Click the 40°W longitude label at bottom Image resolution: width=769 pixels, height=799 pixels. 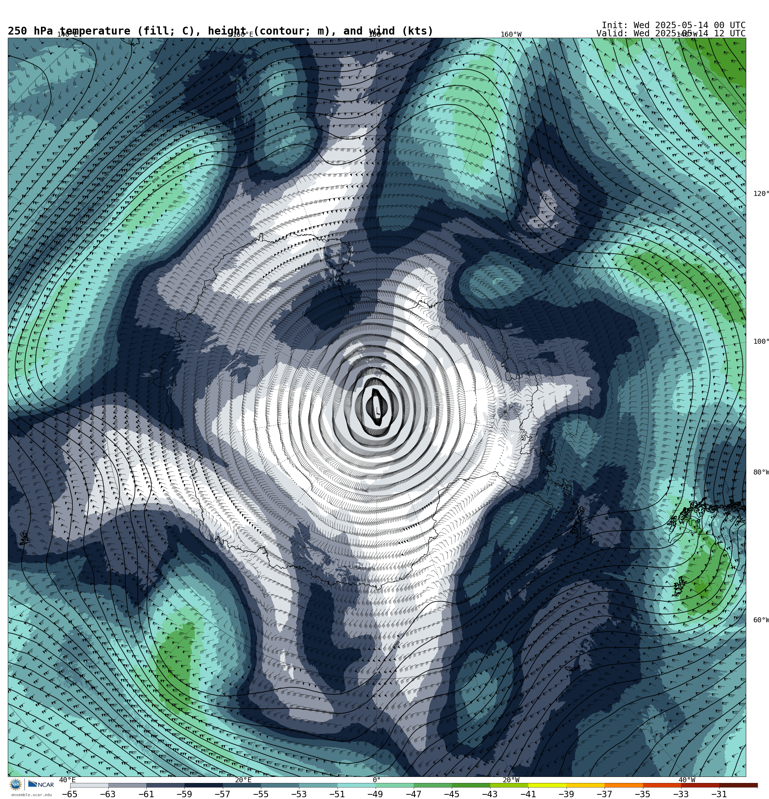[687, 780]
